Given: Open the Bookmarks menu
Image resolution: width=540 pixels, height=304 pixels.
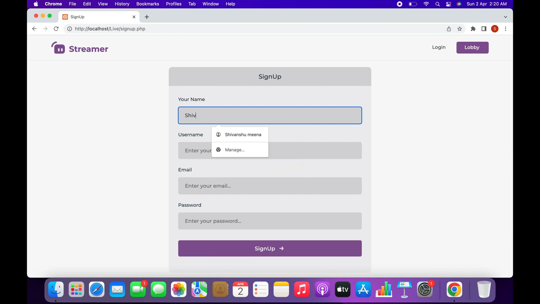Looking at the screenshot, I should point(148,4).
